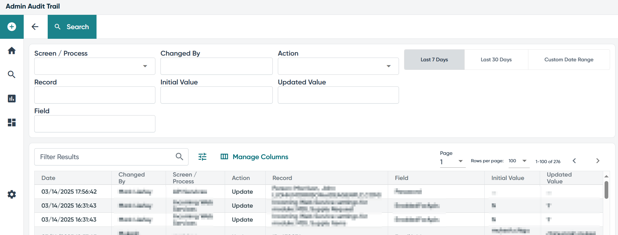Expand the Action dropdown
Image resolution: width=618 pixels, height=235 pixels.
point(338,66)
